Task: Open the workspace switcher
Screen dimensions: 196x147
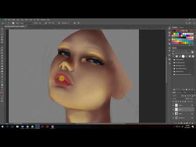Action: 190,23
